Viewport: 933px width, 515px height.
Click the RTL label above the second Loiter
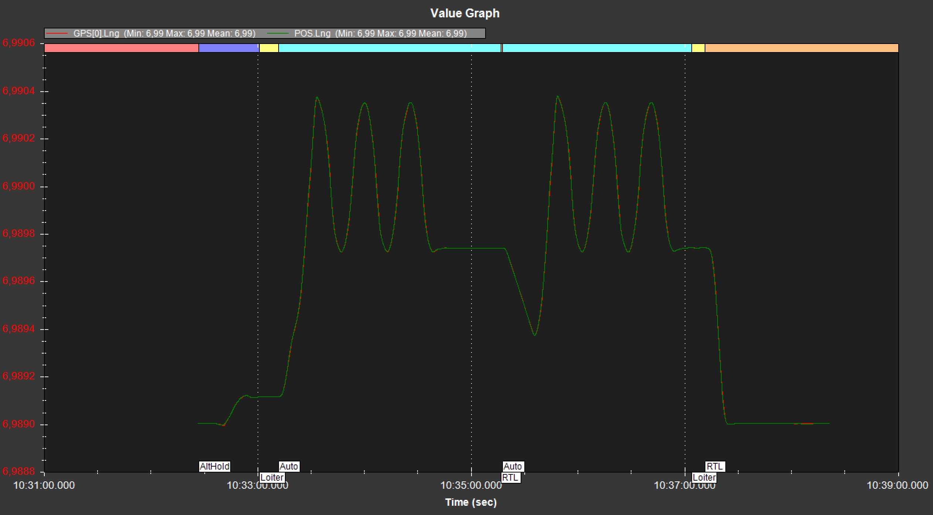715,466
